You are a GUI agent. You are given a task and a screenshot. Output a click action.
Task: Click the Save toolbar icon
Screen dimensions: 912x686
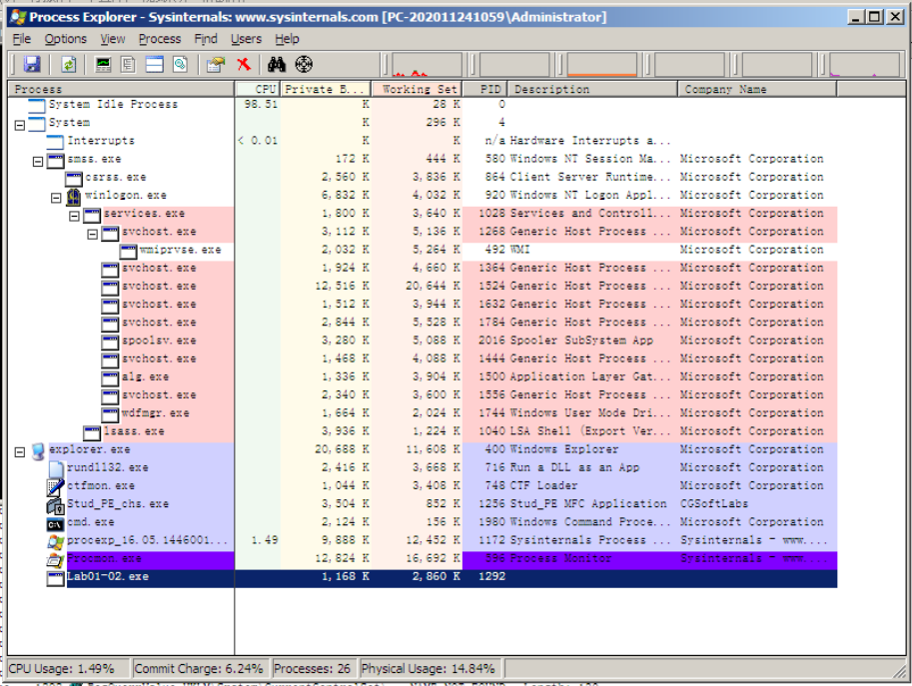(x=32, y=64)
